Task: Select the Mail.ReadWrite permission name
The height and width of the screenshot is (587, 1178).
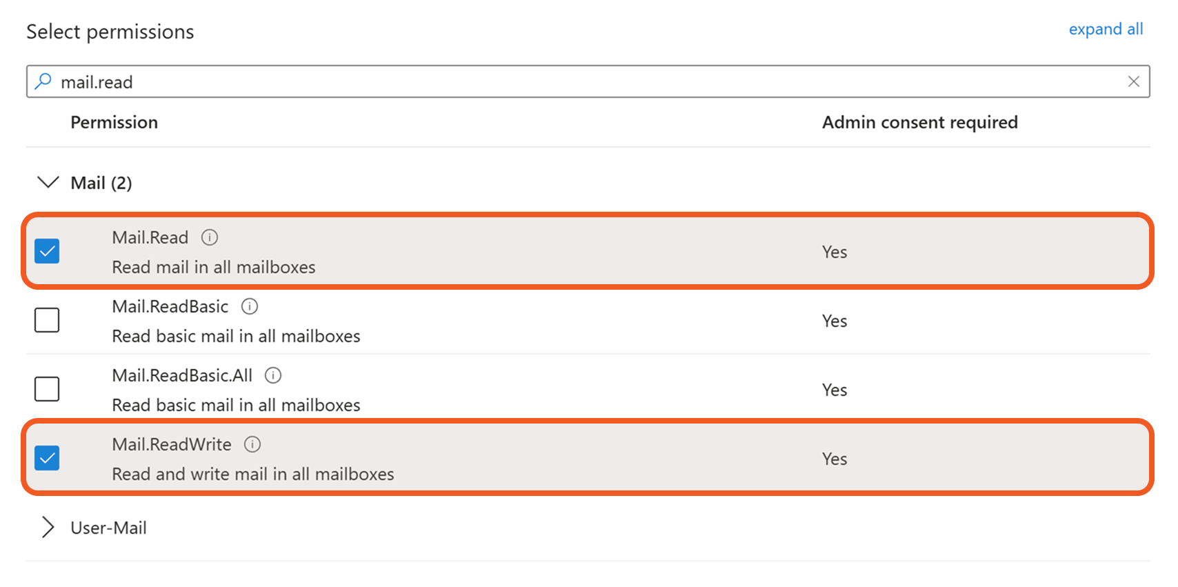Action: 172,445
